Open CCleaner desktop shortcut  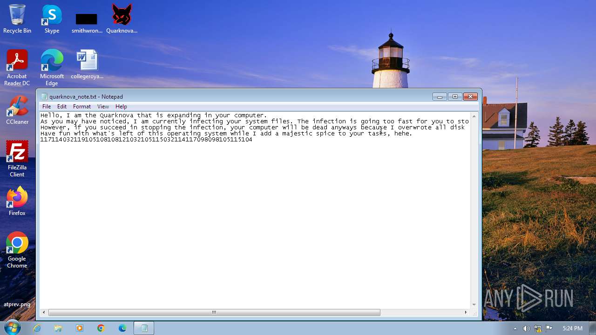(x=17, y=110)
